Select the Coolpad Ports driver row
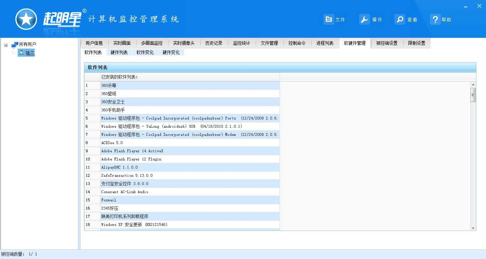486x259 pixels. click(182, 118)
